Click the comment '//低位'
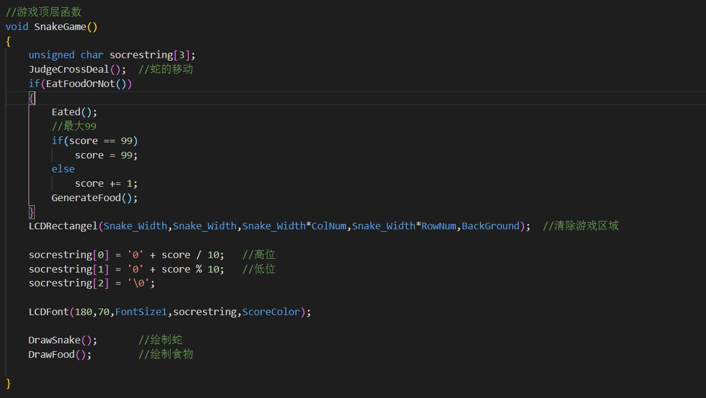This screenshot has height=398, width=706. click(259, 269)
